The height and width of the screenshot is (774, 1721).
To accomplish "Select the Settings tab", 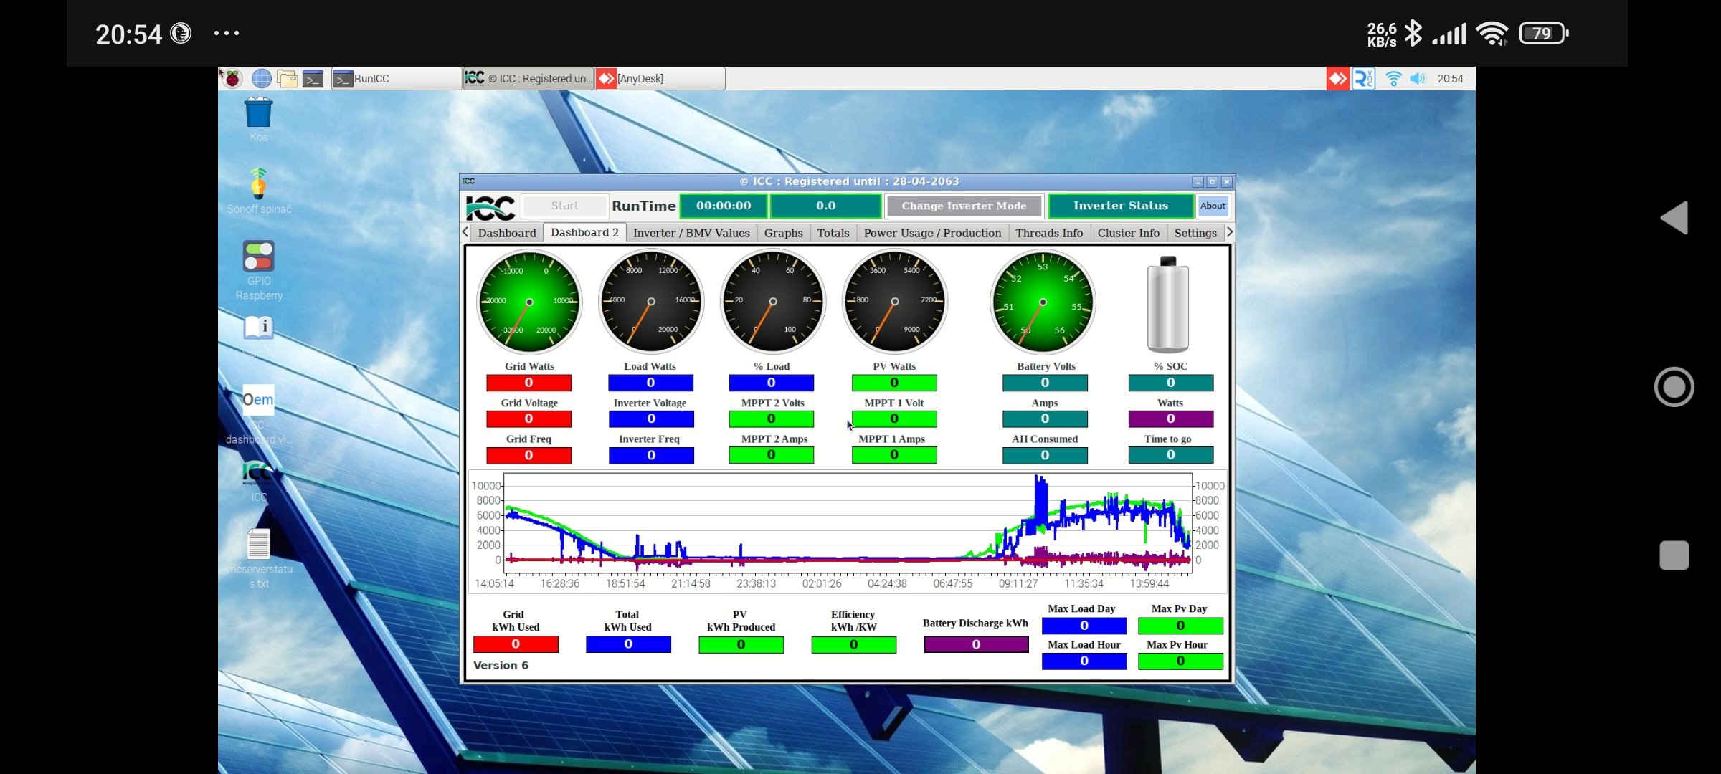I will click(x=1195, y=233).
